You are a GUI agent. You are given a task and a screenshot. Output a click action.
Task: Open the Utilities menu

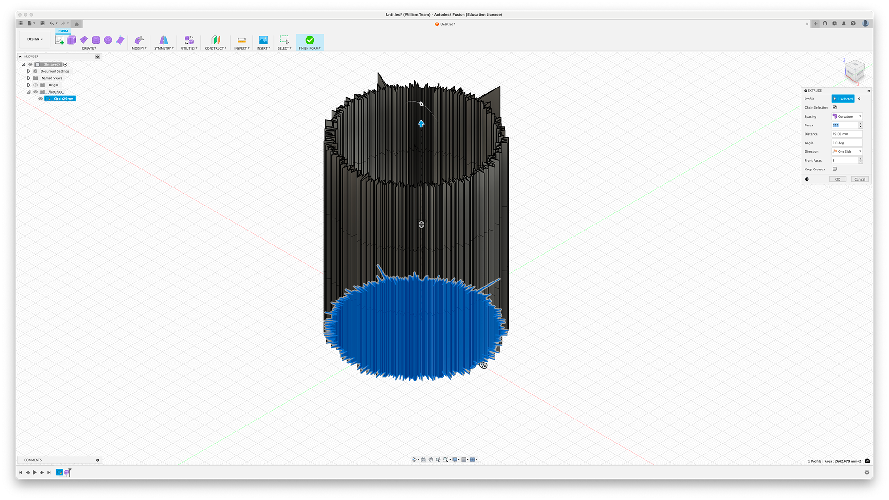[x=189, y=48]
